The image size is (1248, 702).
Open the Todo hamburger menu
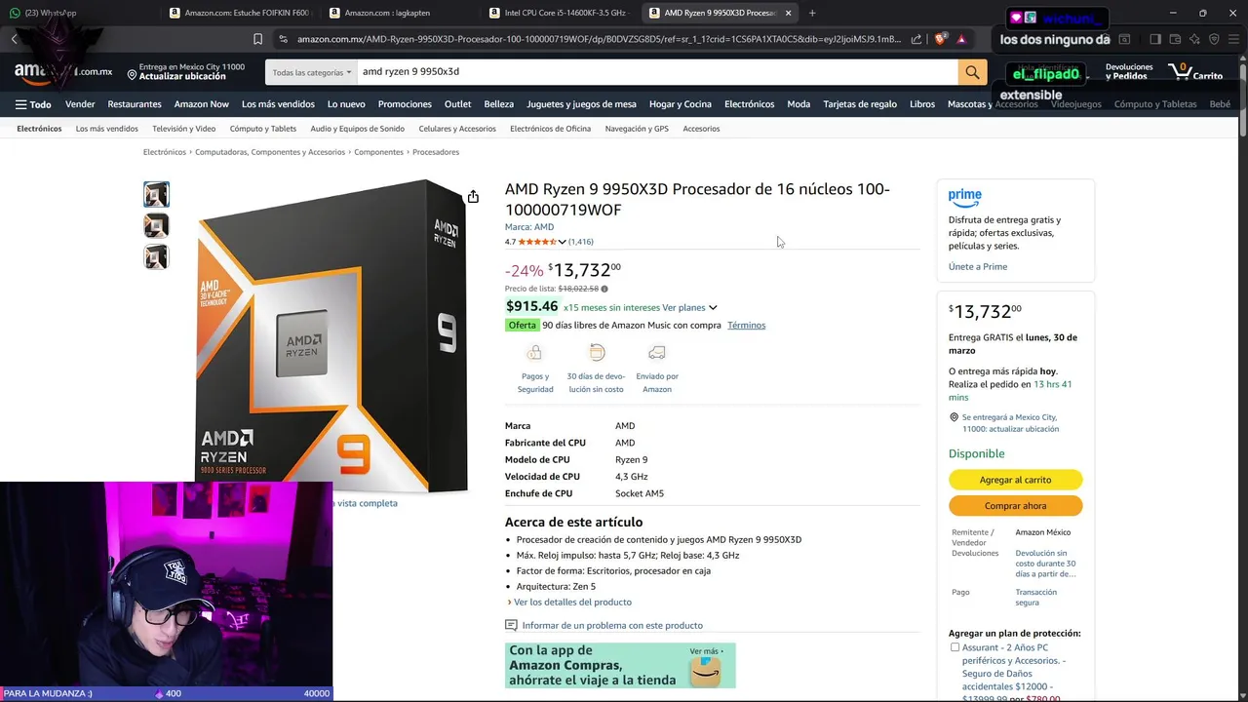tap(33, 104)
